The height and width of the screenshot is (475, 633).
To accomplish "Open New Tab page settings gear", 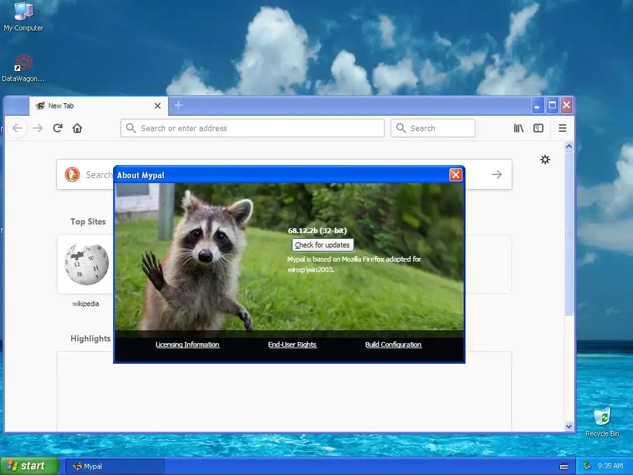I will (545, 160).
